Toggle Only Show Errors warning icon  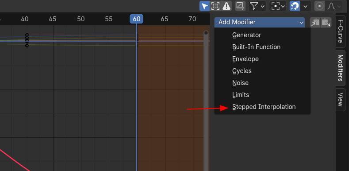(226, 6)
